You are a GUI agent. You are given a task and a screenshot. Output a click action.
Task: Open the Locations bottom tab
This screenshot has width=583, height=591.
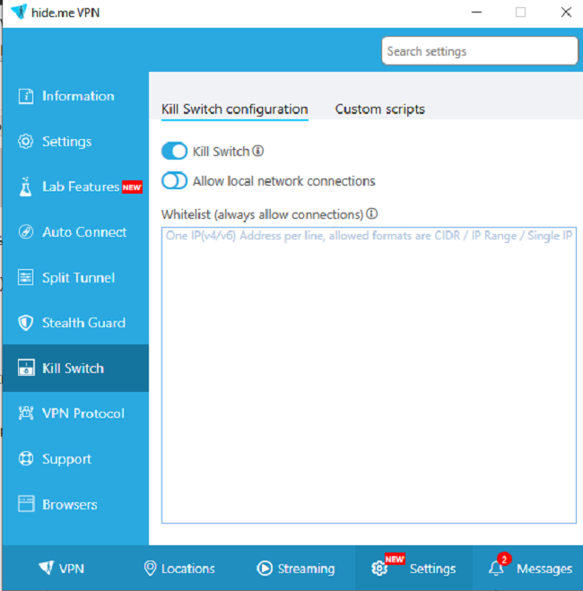pos(179,568)
